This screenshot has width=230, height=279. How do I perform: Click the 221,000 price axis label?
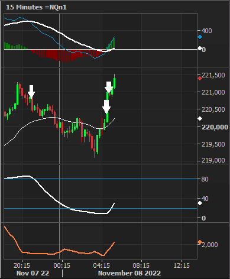coord(213,92)
